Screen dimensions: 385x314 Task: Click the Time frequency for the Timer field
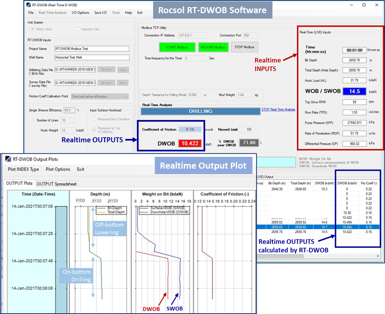point(195,58)
